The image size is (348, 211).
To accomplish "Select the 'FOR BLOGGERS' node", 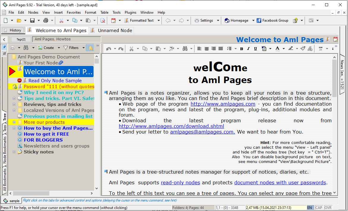I will tap(43, 140).
